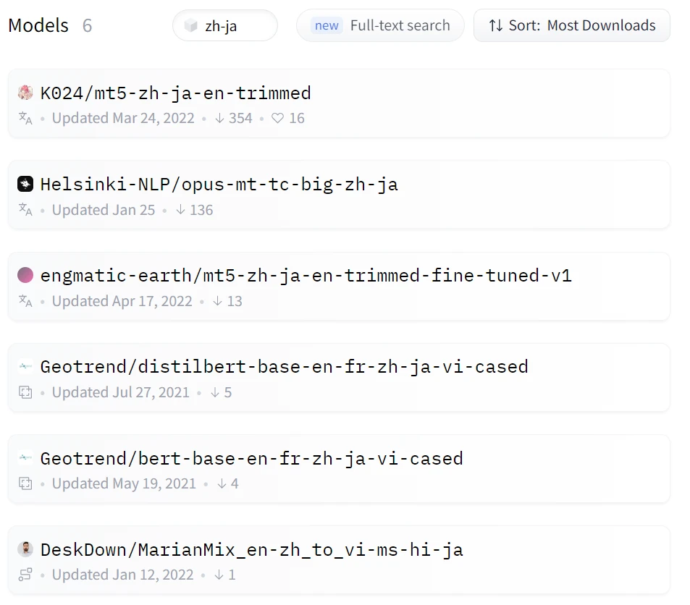This screenshot has height=605, width=690.
Task: Select Geotrend/distilbert-base-en-fr-zh-ja-vi-cased model
Action: (x=285, y=366)
